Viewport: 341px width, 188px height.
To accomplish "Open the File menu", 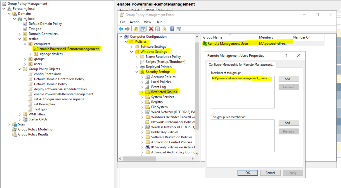I will (x=123, y=22).
